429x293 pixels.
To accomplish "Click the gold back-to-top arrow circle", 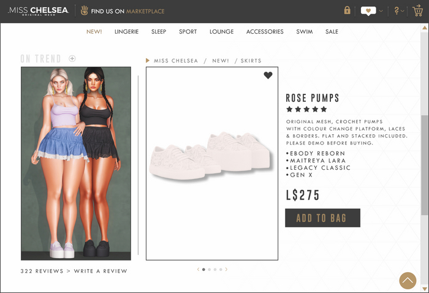I will pyautogui.click(x=408, y=280).
